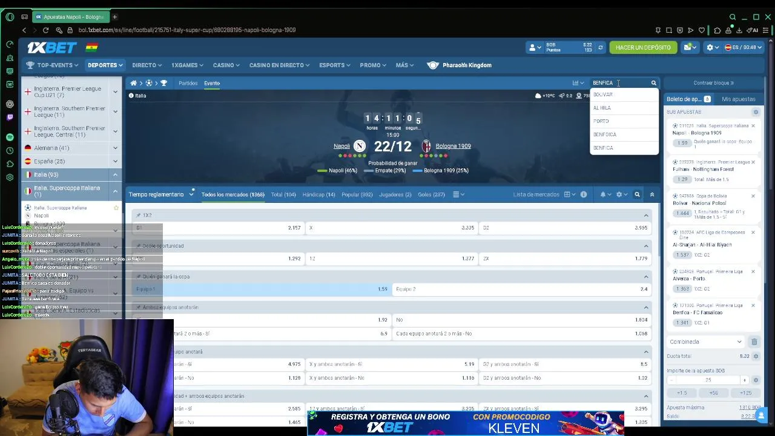Select Equipo 2 odds 2.4
The width and height of the screenshot is (775, 436).
(x=522, y=289)
